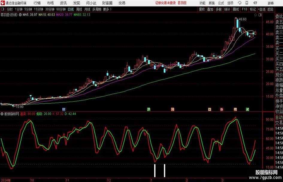Open the 选项 menu
The height and width of the screenshot is (182, 283).
coord(230,3)
